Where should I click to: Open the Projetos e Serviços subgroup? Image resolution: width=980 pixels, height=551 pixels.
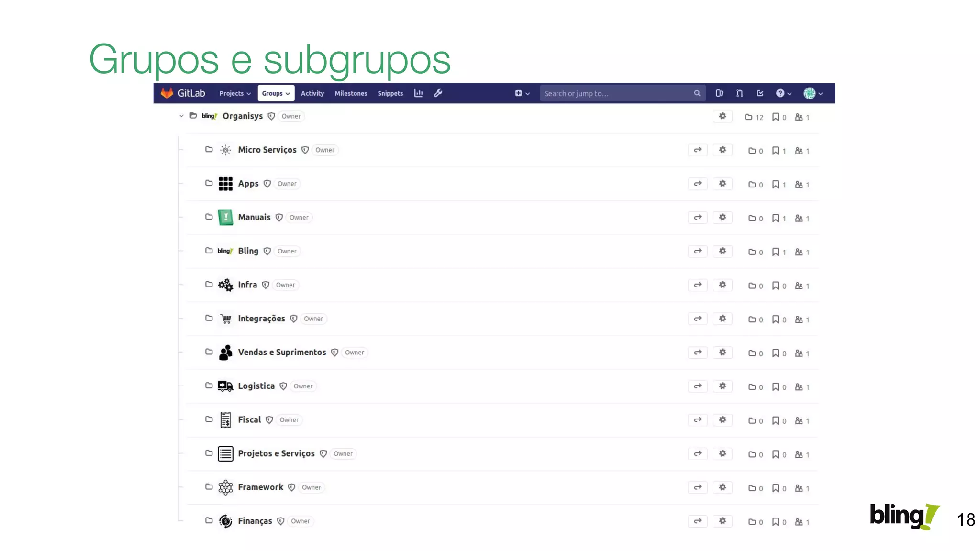(276, 453)
